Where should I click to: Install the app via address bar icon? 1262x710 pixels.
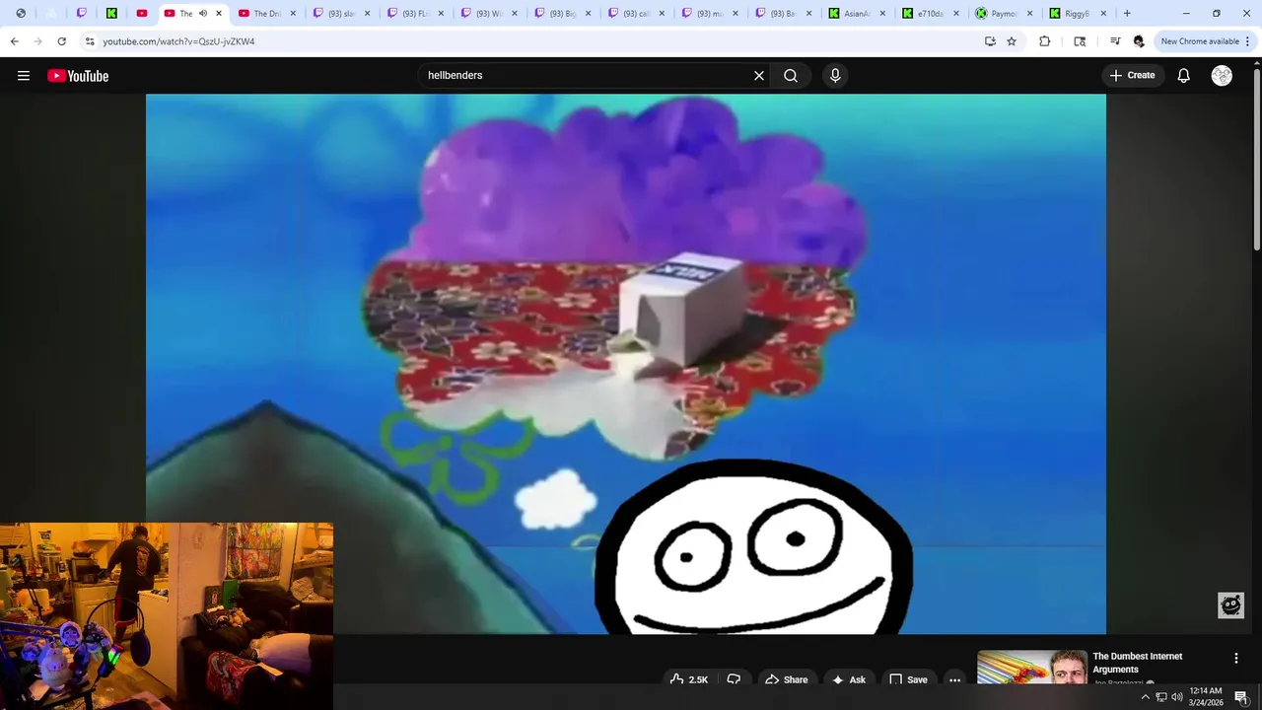(x=990, y=41)
